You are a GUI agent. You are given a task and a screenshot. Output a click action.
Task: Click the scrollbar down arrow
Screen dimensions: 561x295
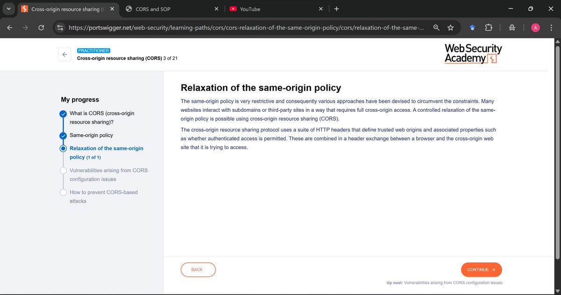click(557, 290)
